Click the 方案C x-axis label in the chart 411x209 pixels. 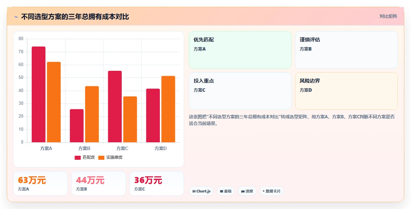click(x=122, y=148)
